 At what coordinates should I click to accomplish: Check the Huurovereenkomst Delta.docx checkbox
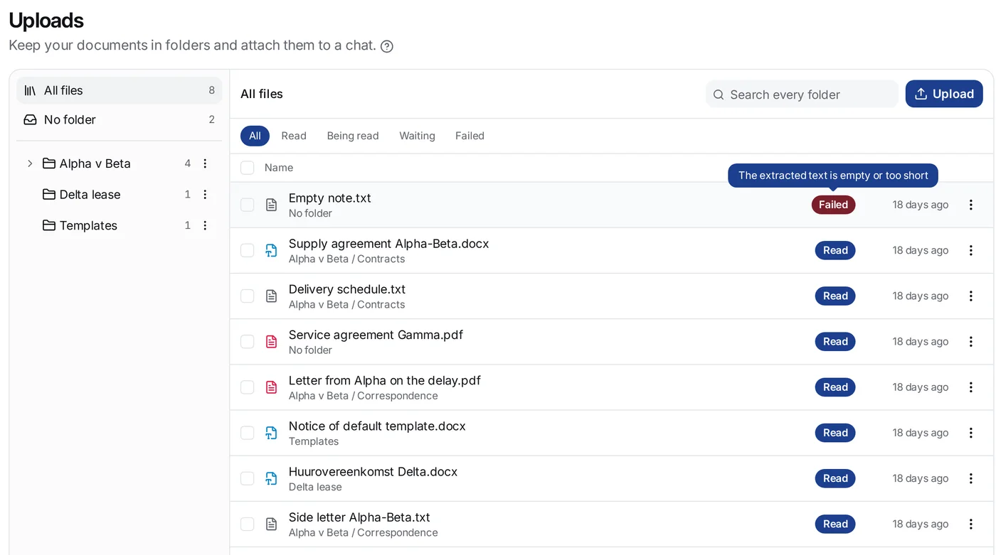(x=247, y=478)
